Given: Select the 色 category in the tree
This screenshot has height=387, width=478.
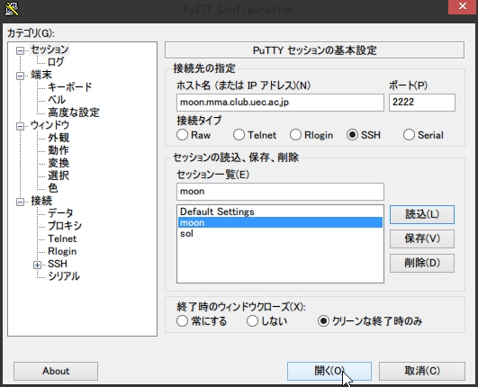Looking at the screenshot, I should tap(53, 188).
